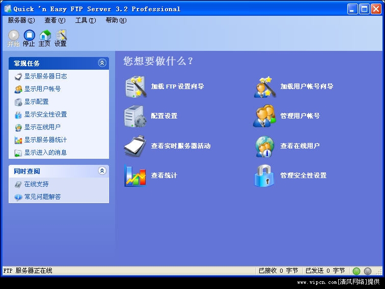
Task: Click status text FTP 服务器正在线
Action: click(28, 271)
